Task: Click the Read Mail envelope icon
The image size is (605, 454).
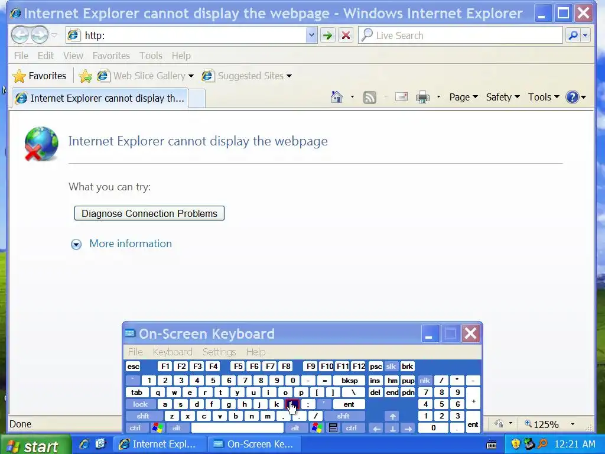Action: 401,96
